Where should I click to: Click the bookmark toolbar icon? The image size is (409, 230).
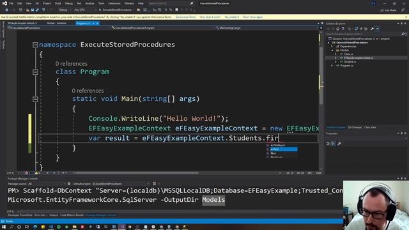pos(176,10)
